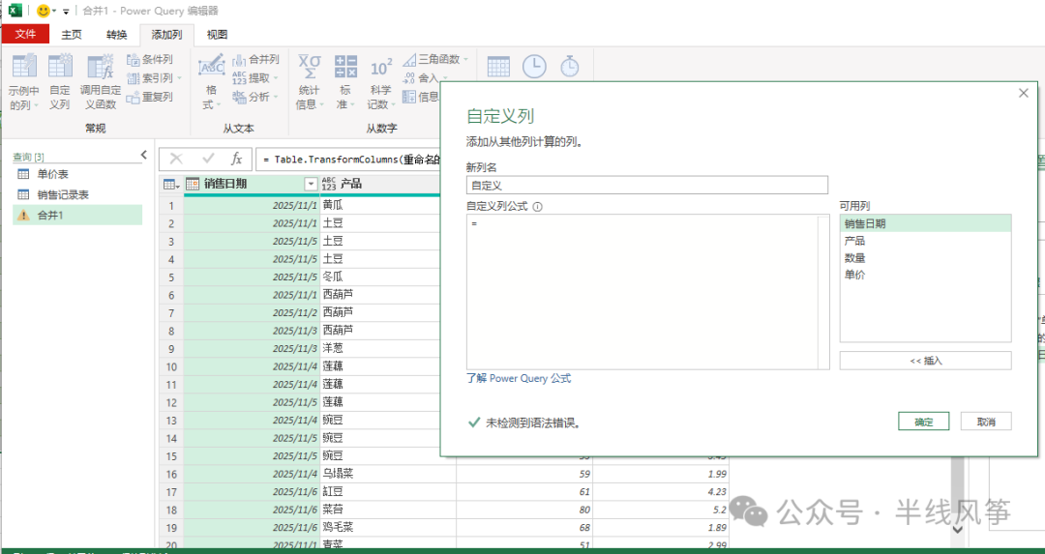Click the 产品 column header
Viewport: 1045px width, 554px height.
pyautogui.click(x=379, y=184)
